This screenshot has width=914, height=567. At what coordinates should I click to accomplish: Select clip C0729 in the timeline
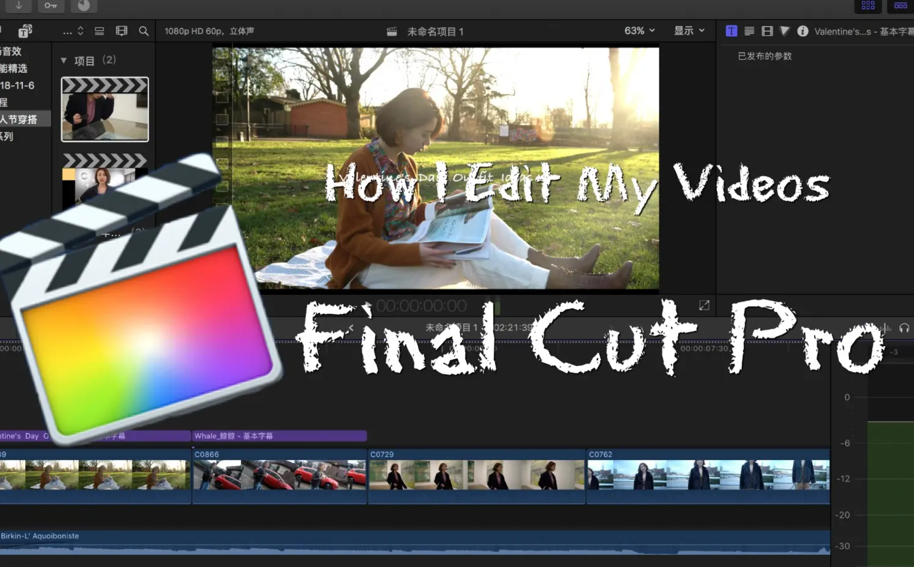coord(476,477)
